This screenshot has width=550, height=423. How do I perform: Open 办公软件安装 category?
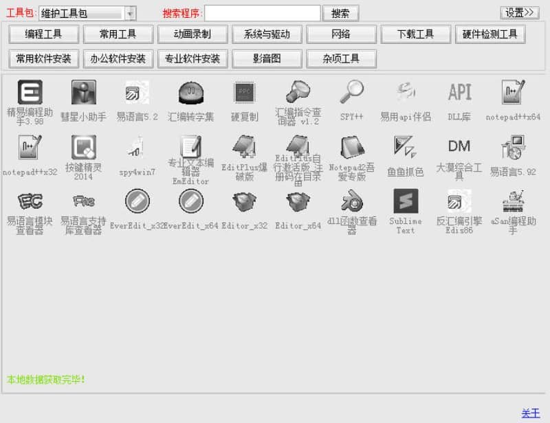coord(118,59)
